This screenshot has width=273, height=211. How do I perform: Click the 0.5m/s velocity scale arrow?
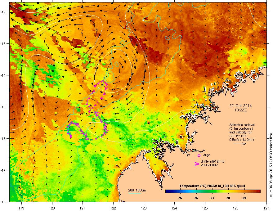click(240, 144)
